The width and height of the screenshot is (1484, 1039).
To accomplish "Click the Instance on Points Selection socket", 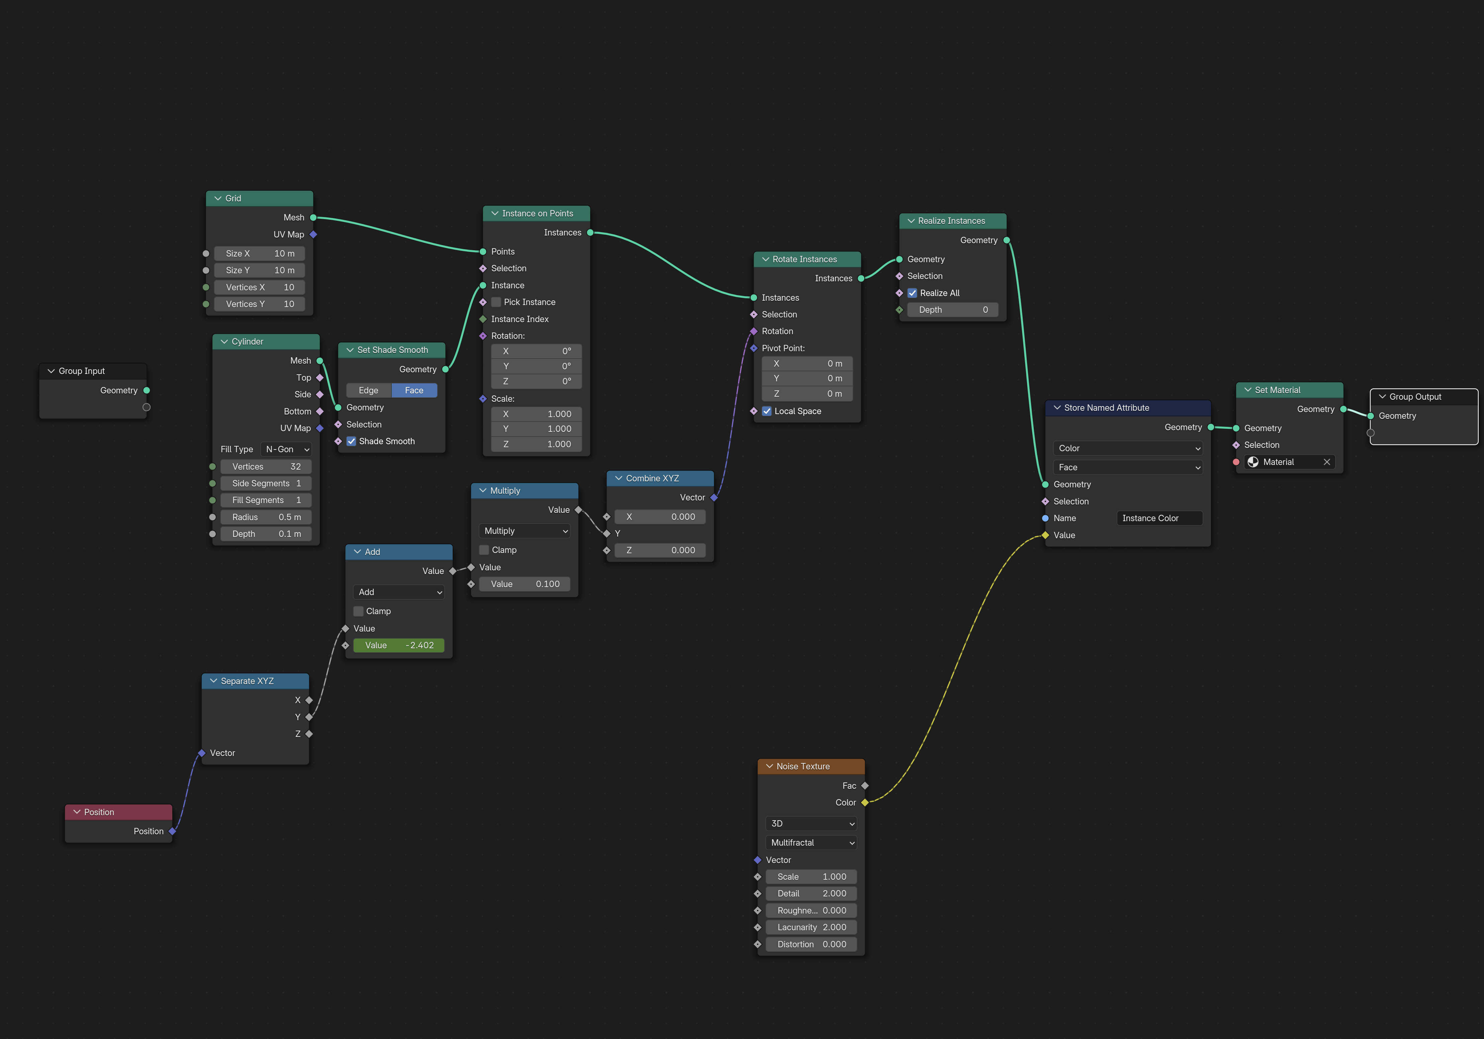I will click(483, 269).
